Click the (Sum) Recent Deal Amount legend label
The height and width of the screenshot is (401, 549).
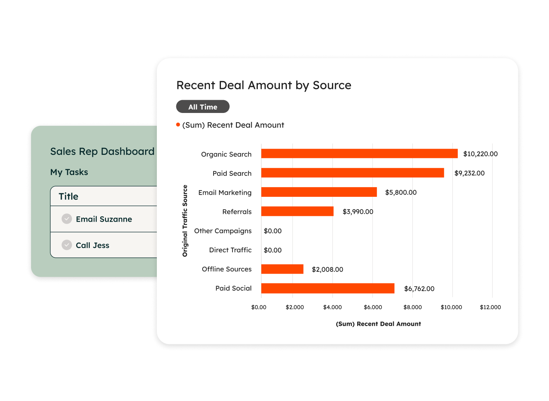(233, 125)
